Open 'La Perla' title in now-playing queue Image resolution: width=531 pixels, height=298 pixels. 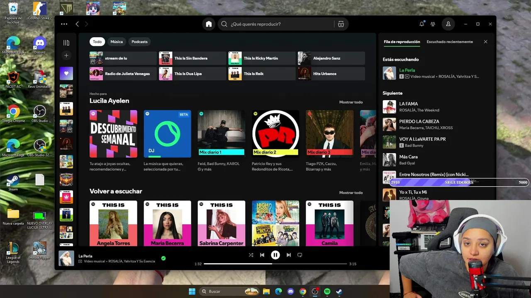[407, 70]
